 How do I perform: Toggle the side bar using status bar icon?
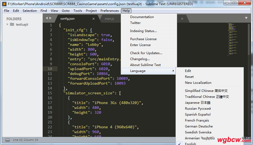click(8, 140)
